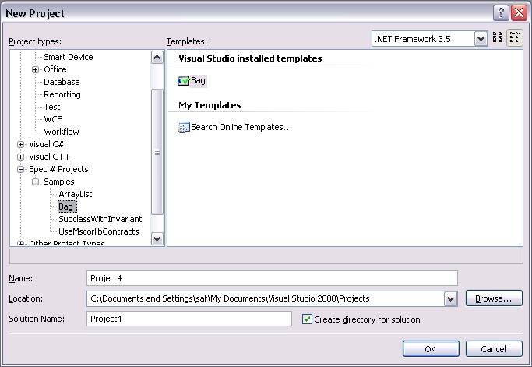Click the Solution Name input field
The image size is (532, 367).
(189, 319)
